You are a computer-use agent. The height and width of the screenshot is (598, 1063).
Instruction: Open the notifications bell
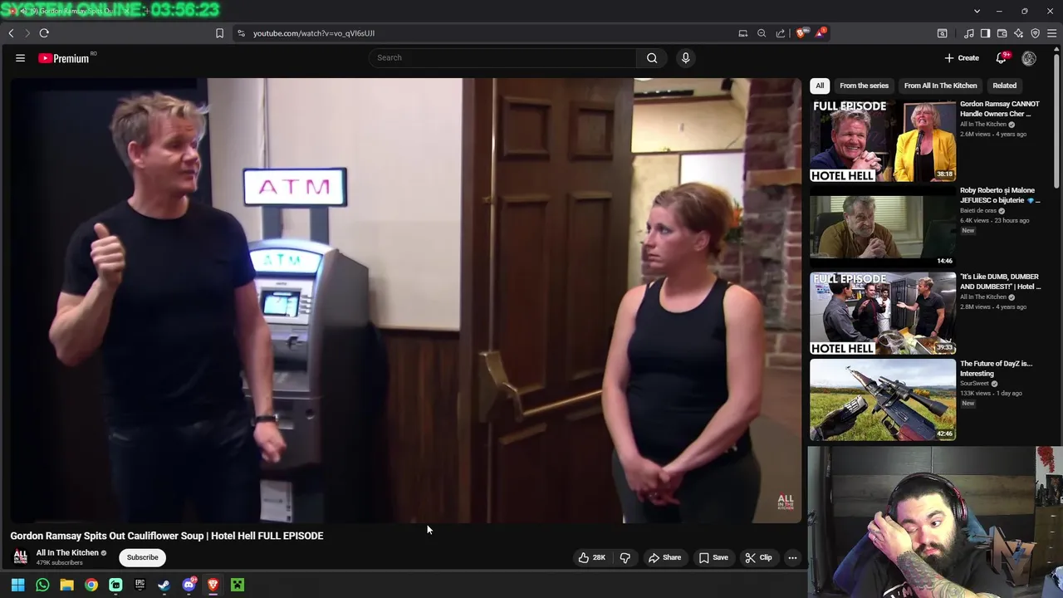click(1001, 58)
